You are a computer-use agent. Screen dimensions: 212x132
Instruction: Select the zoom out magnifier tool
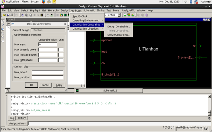(x=3, y=37)
